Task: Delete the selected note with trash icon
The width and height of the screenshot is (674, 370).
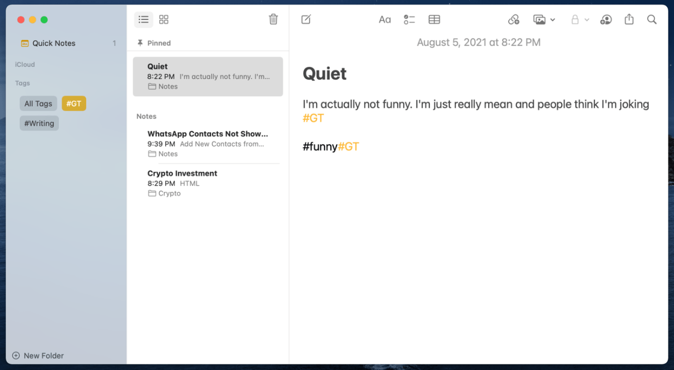Action: (x=273, y=20)
